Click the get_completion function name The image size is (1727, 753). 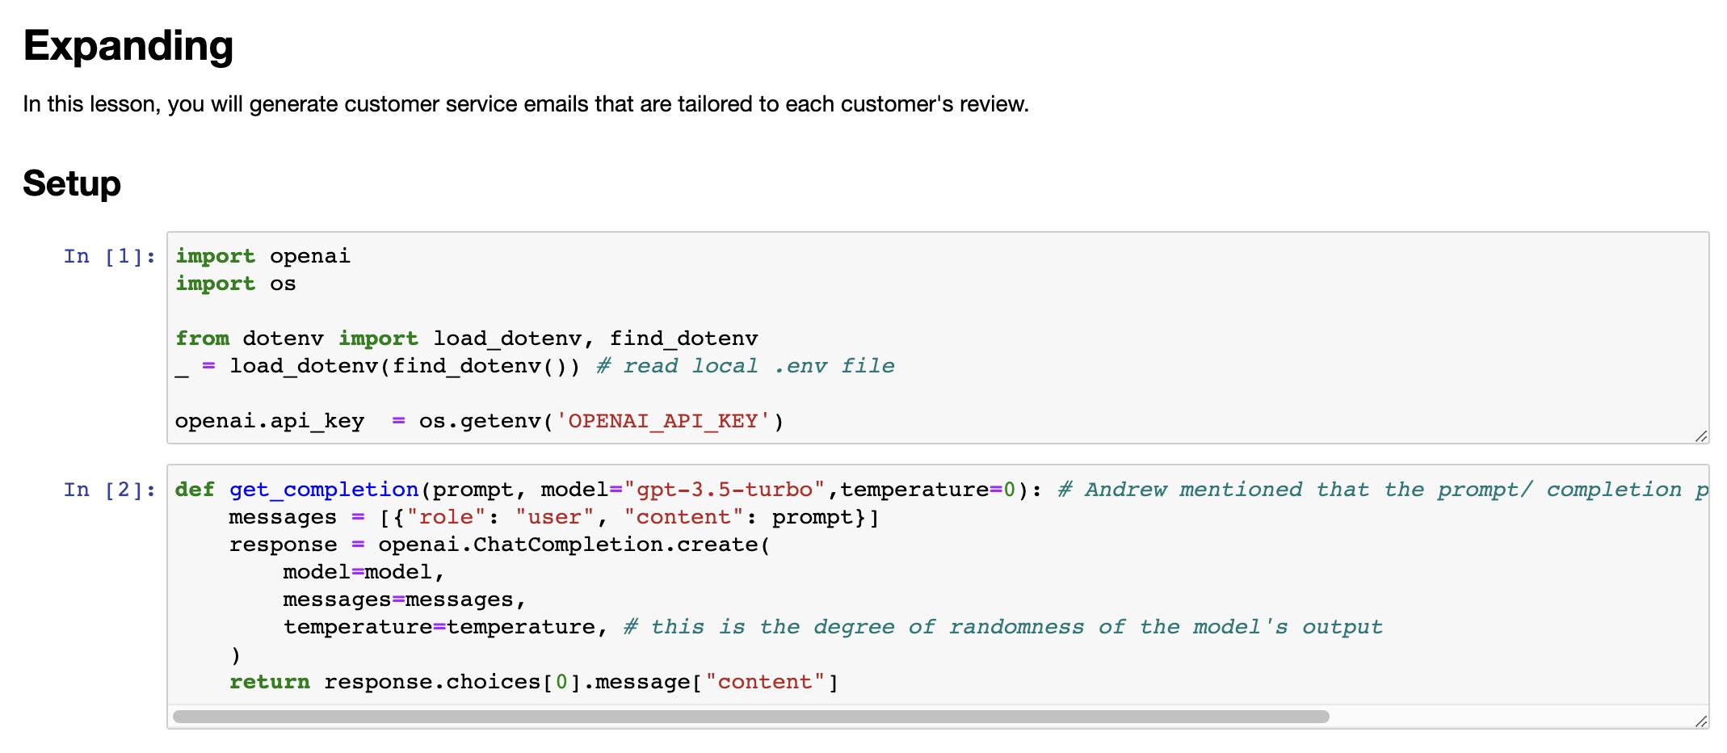pyautogui.click(x=324, y=490)
